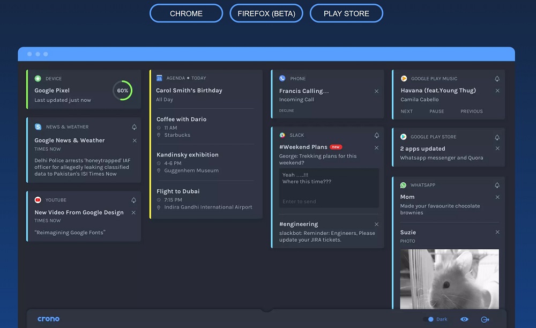Click the Google Play Music icon
Viewport: 536px width, 328px height.
click(x=404, y=78)
